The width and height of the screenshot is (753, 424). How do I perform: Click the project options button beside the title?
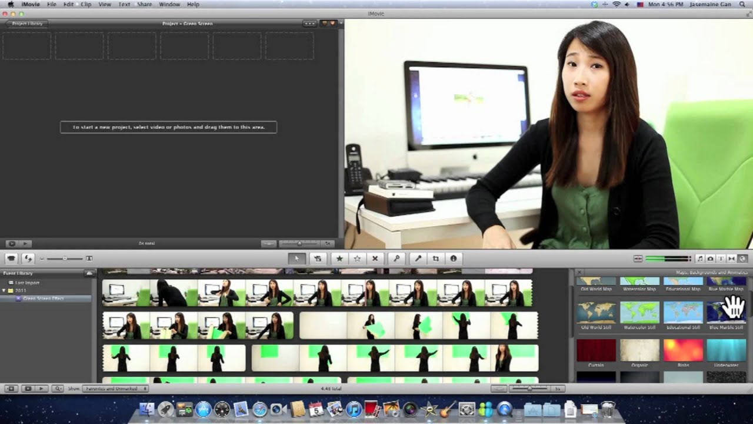point(309,24)
